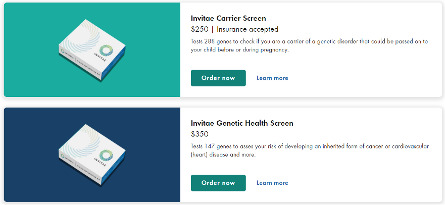The image size is (445, 205).
Task: Open Learn more for Carrier Screen
Action: (x=272, y=78)
